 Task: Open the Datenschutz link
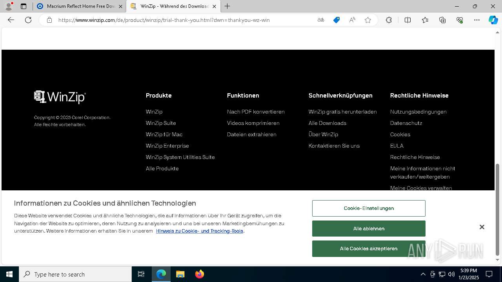coord(406,123)
